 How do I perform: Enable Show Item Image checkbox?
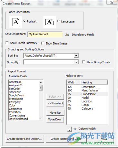pos(43,43)
